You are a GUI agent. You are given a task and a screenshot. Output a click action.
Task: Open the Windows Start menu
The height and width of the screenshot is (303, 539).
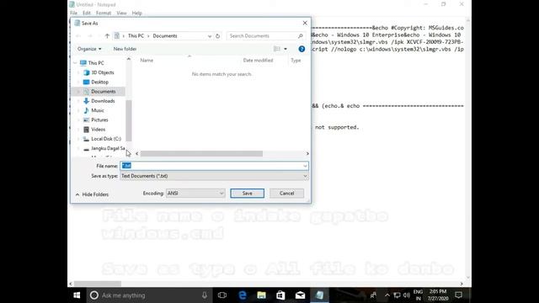pyautogui.click(x=77, y=295)
